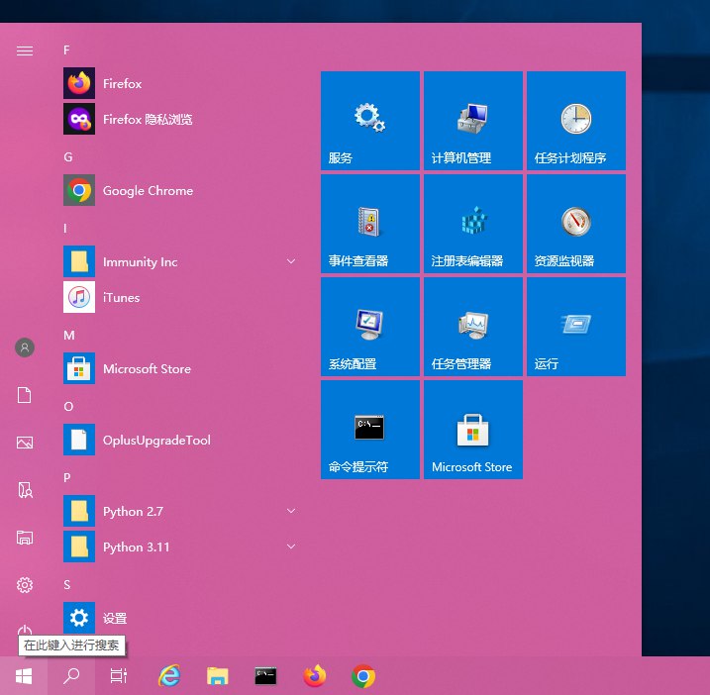Expand the Python 3.11 folder

[180, 546]
